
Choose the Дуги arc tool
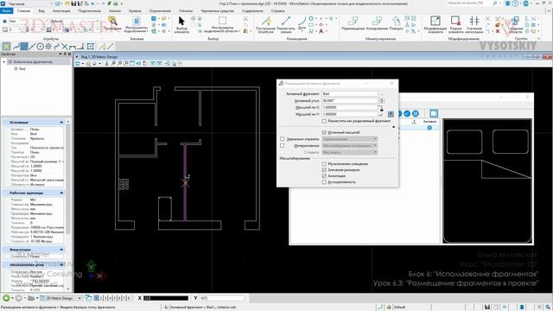(x=302, y=22)
